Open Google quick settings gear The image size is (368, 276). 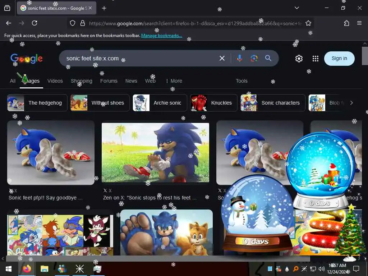click(299, 59)
